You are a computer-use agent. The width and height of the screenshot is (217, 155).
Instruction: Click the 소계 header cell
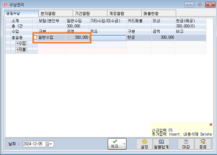click(x=21, y=21)
